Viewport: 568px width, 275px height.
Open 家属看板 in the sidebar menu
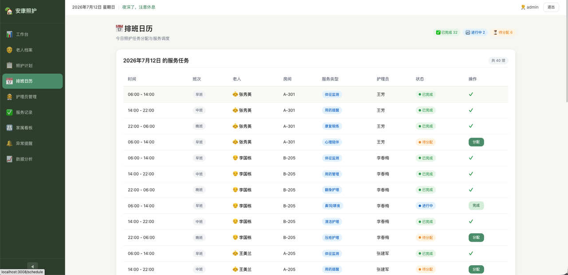point(32,128)
